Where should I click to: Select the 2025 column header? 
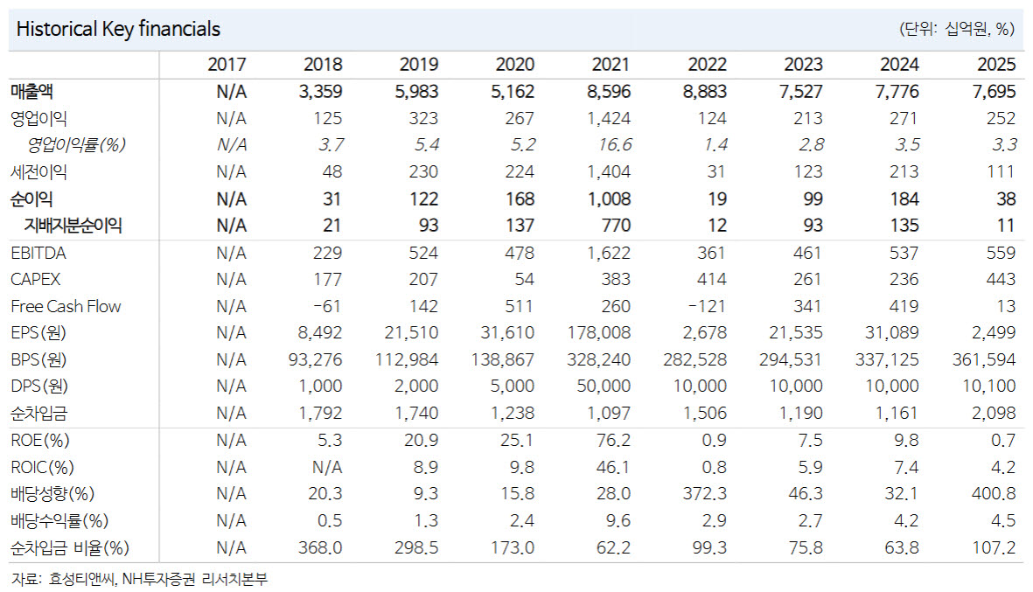coord(996,65)
